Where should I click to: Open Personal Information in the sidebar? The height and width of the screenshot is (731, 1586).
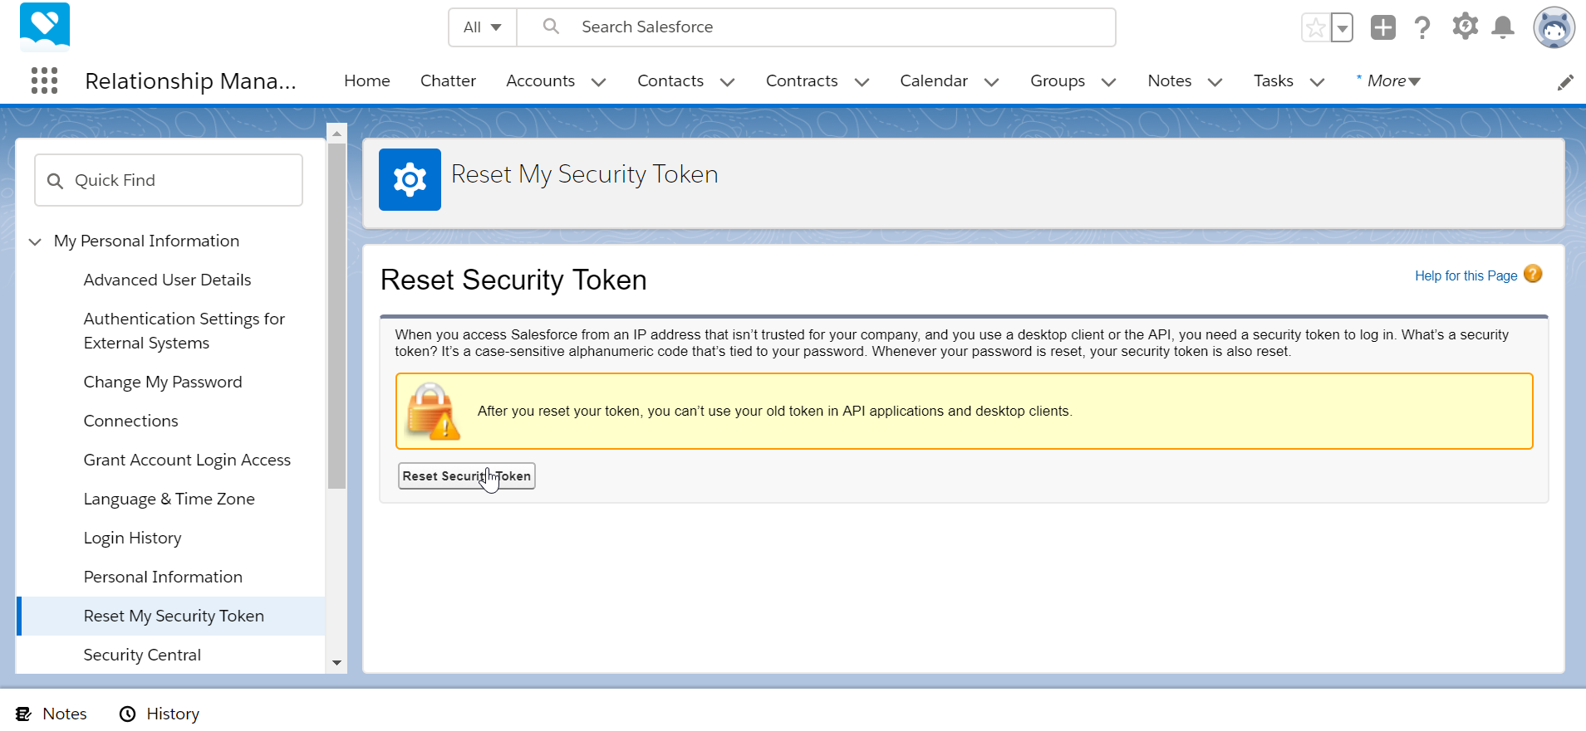[163, 577]
